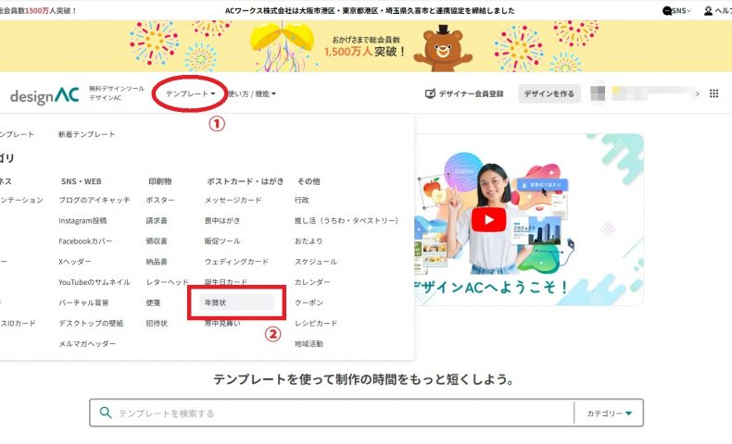Open the カテゴリー dropdown in search bar
Screen dimensions: 732x444
609,413
